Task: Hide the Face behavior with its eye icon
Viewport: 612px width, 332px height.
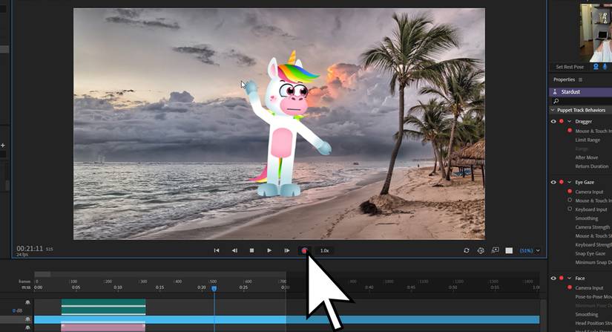Action: pos(553,279)
